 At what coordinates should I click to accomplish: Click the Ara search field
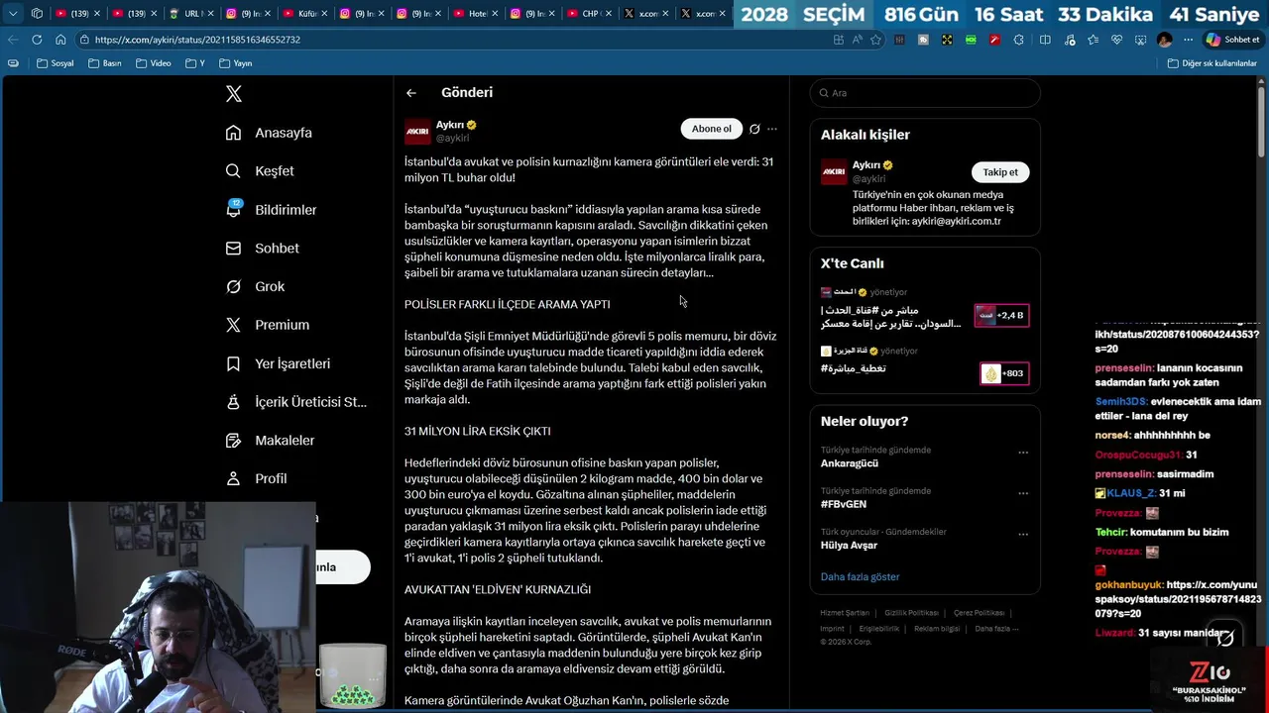925,93
